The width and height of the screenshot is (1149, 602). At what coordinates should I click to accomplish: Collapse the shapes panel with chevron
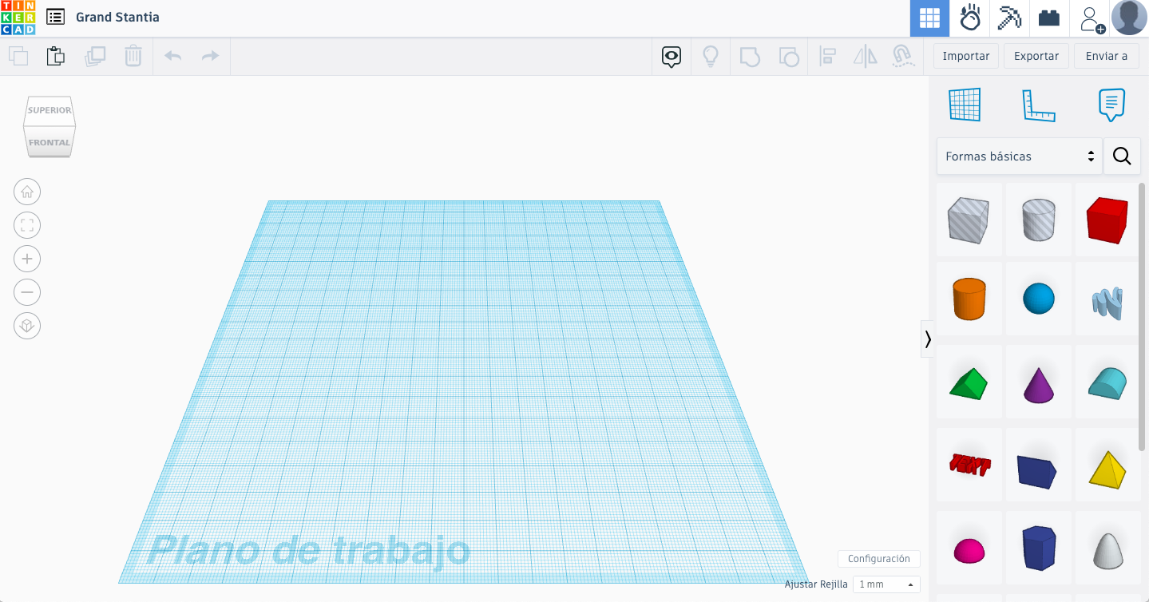[927, 339]
